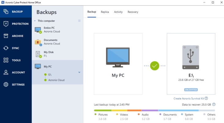Click the Audio legend entry
The image size is (224, 123).
[x=144, y=117]
